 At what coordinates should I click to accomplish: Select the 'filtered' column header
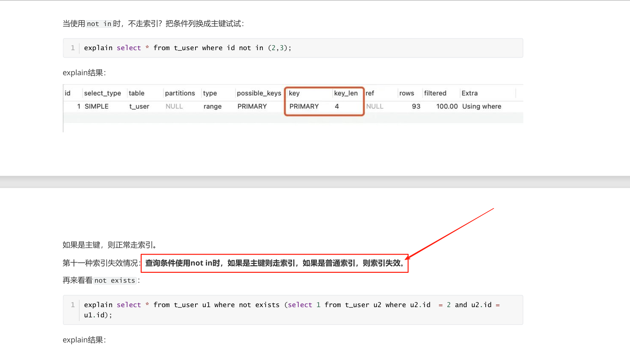pos(435,93)
